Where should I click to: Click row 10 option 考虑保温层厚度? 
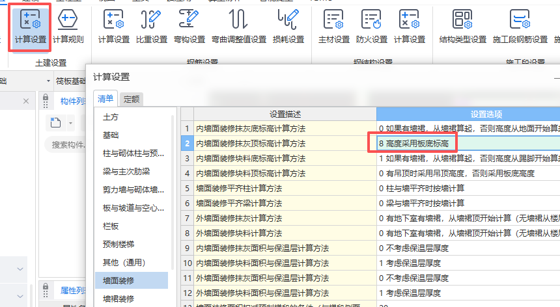coord(468,263)
